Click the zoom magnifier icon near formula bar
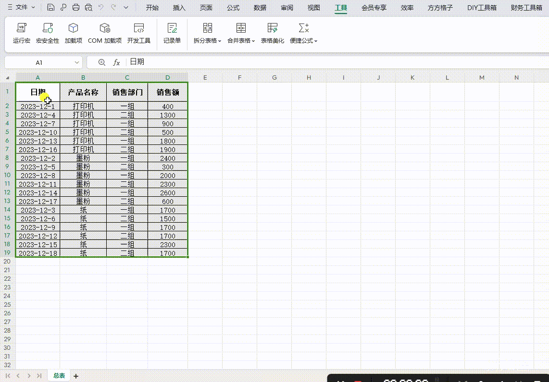The image size is (549, 382). tap(101, 62)
